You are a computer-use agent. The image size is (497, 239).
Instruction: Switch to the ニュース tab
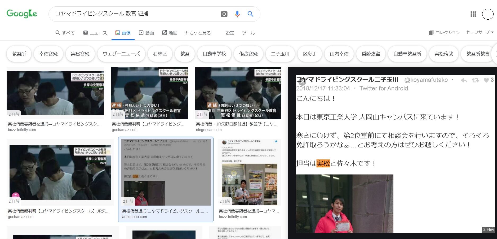tap(95, 33)
